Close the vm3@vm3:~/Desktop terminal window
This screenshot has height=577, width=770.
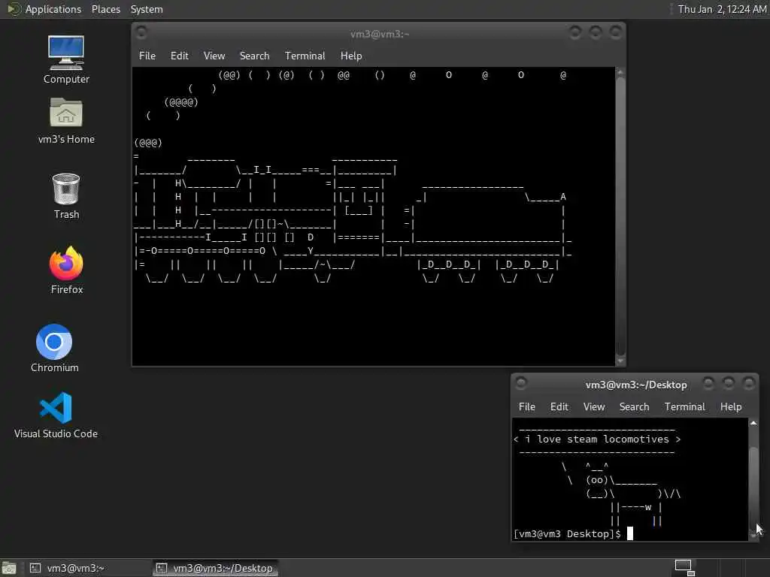(x=748, y=383)
